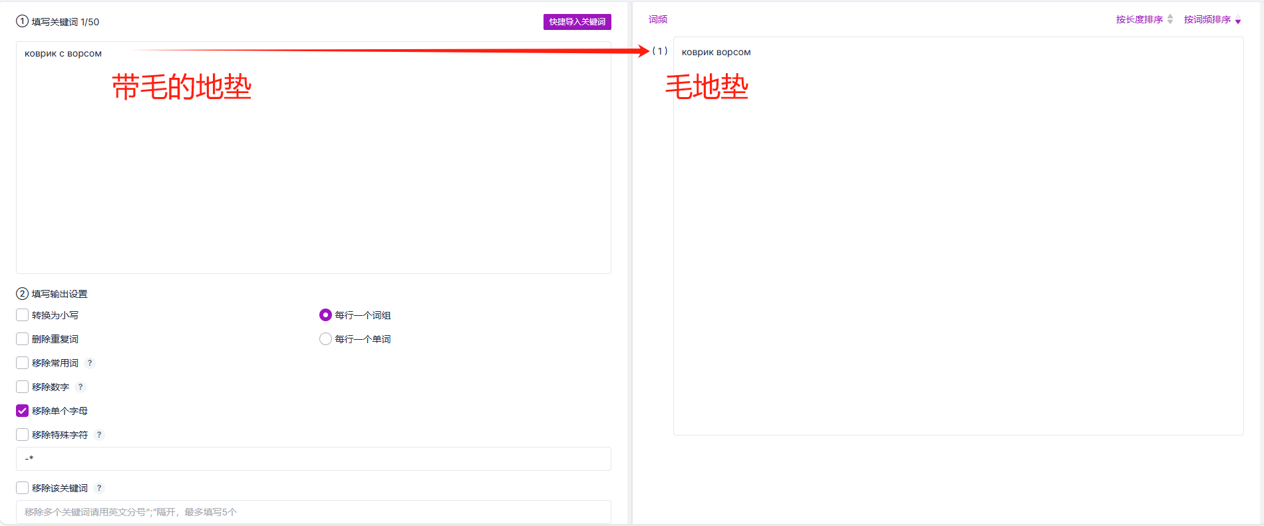
Task: Uncheck 移除单个字母 checkbox
Action: [x=23, y=411]
